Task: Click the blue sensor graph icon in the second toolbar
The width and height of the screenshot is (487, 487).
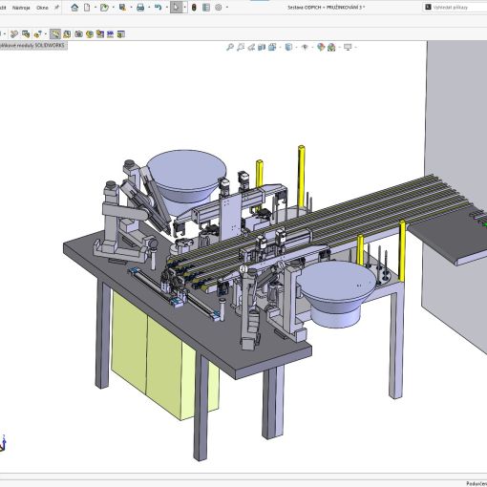Action: tap(110, 34)
